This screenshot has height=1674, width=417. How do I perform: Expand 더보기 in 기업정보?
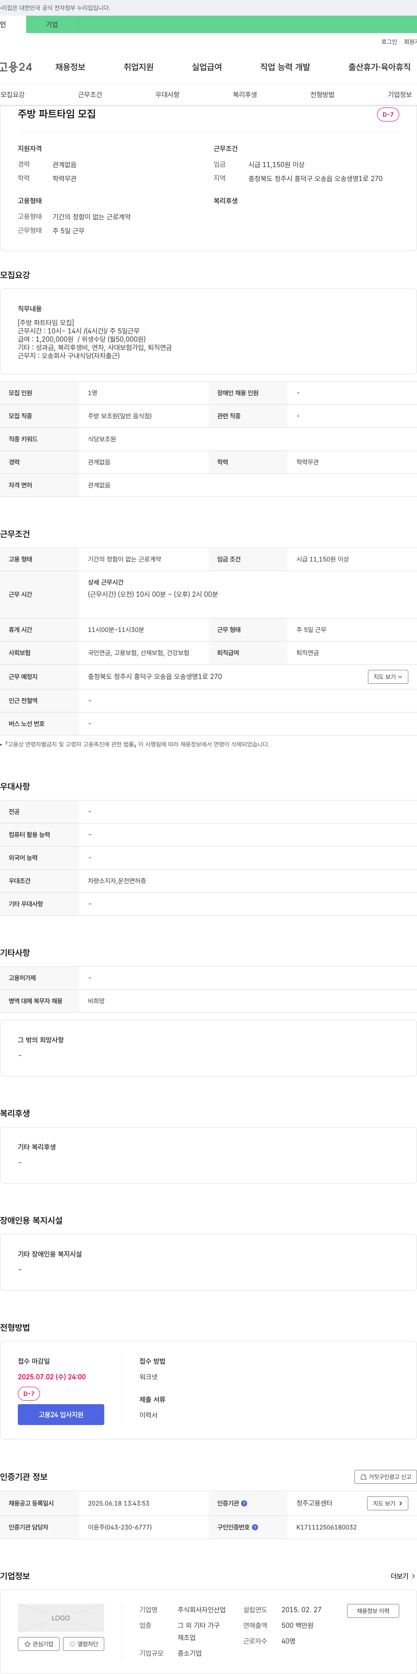[x=403, y=1576]
